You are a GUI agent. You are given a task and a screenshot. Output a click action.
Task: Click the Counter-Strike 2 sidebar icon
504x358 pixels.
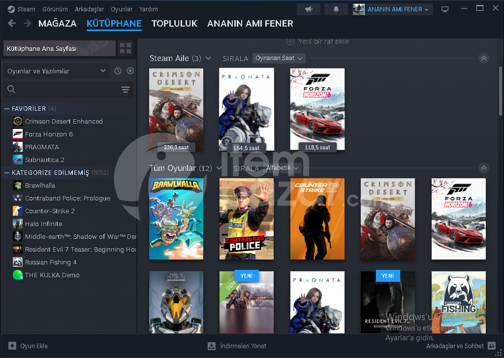[x=18, y=211]
